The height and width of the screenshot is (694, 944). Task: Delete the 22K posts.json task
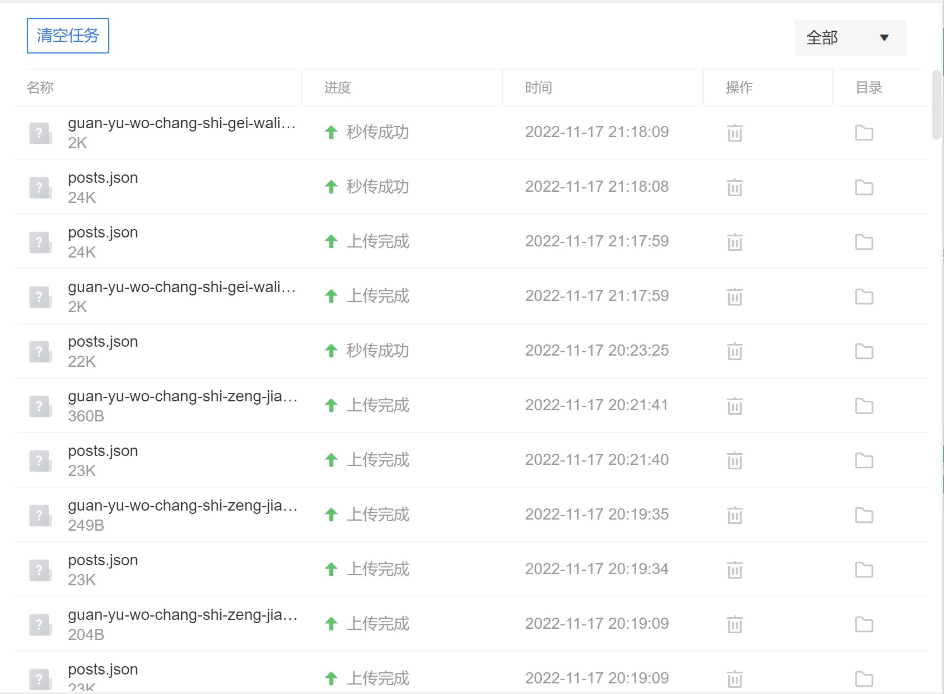click(x=734, y=351)
